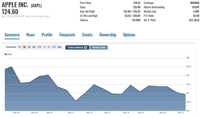
Task: Select the 1D timeframe
Action: click(x=19, y=47)
